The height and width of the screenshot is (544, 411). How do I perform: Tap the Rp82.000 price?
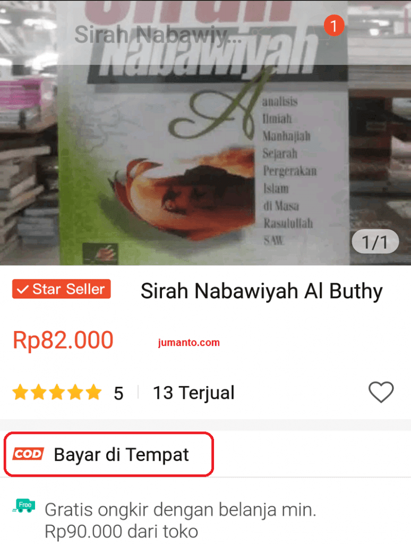click(x=63, y=340)
